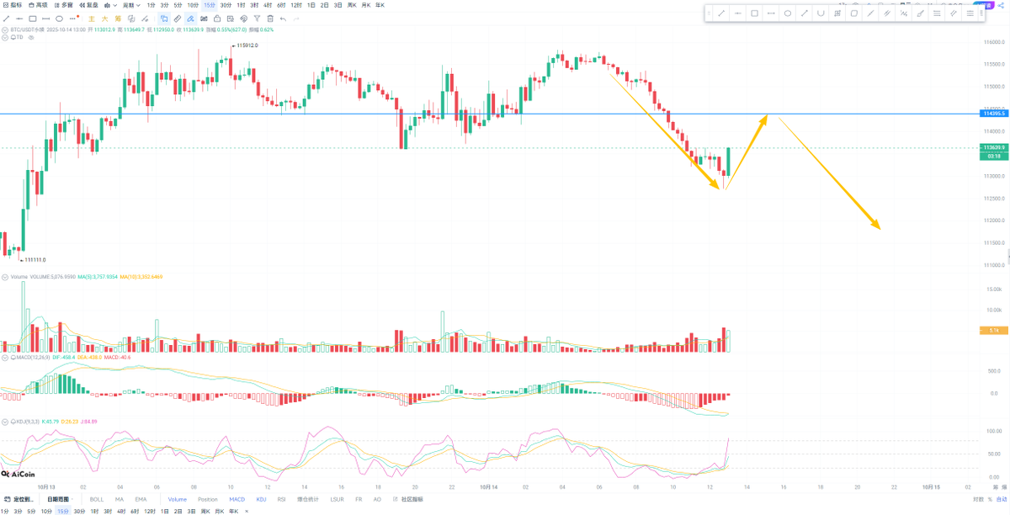The height and width of the screenshot is (515, 1010).
Task: Select the arrow line in the floating drawing bar
Action: click(x=804, y=13)
